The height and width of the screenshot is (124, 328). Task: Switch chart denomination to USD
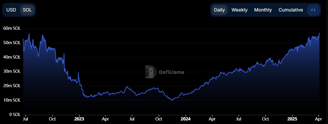click(11, 10)
